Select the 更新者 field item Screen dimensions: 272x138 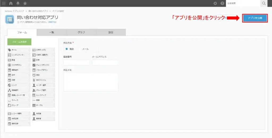43,119
